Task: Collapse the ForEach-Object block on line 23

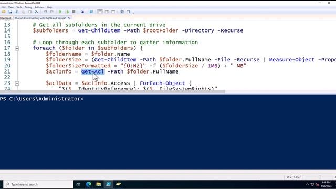Action: click(17, 83)
